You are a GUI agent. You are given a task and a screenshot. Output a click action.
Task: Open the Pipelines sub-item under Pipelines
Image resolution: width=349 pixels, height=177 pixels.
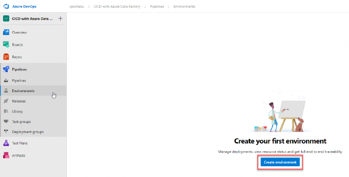click(x=19, y=81)
